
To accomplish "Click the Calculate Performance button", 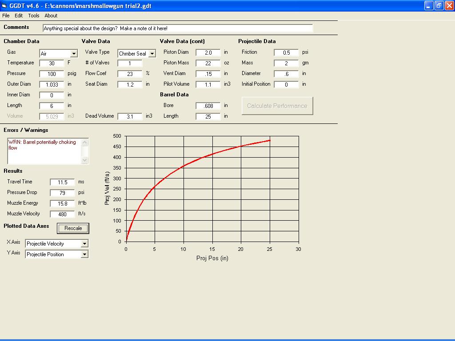I will pos(277,106).
